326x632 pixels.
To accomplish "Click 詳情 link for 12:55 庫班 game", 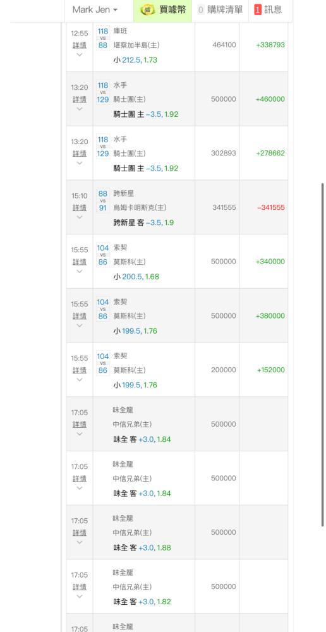I will [80, 45].
